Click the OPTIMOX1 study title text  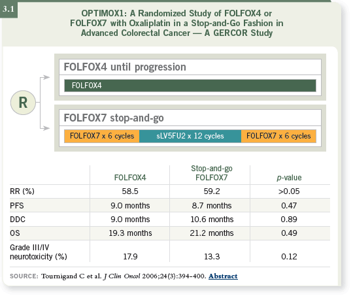point(176,23)
